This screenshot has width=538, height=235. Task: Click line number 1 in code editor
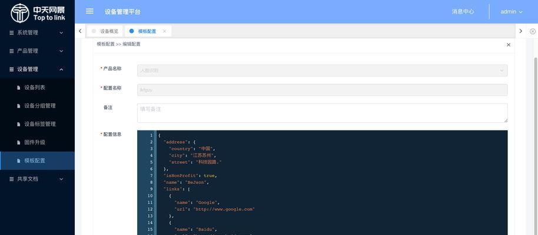pos(151,135)
